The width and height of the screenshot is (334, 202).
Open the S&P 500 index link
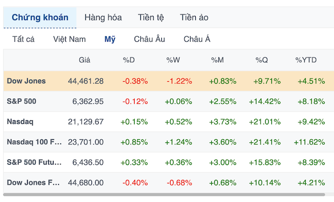click(x=22, y=101)
